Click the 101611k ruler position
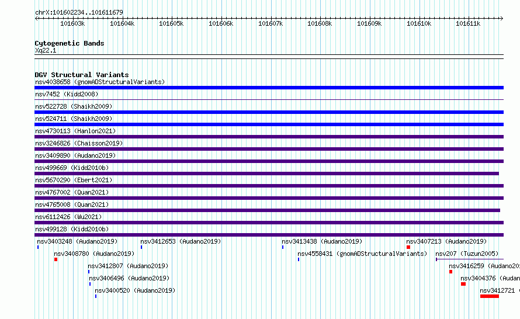 [x=468, y=23]
